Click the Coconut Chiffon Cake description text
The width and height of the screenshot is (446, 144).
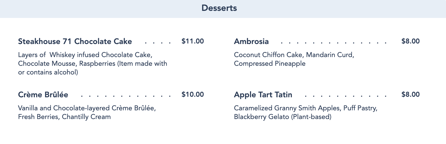(294, 59)
